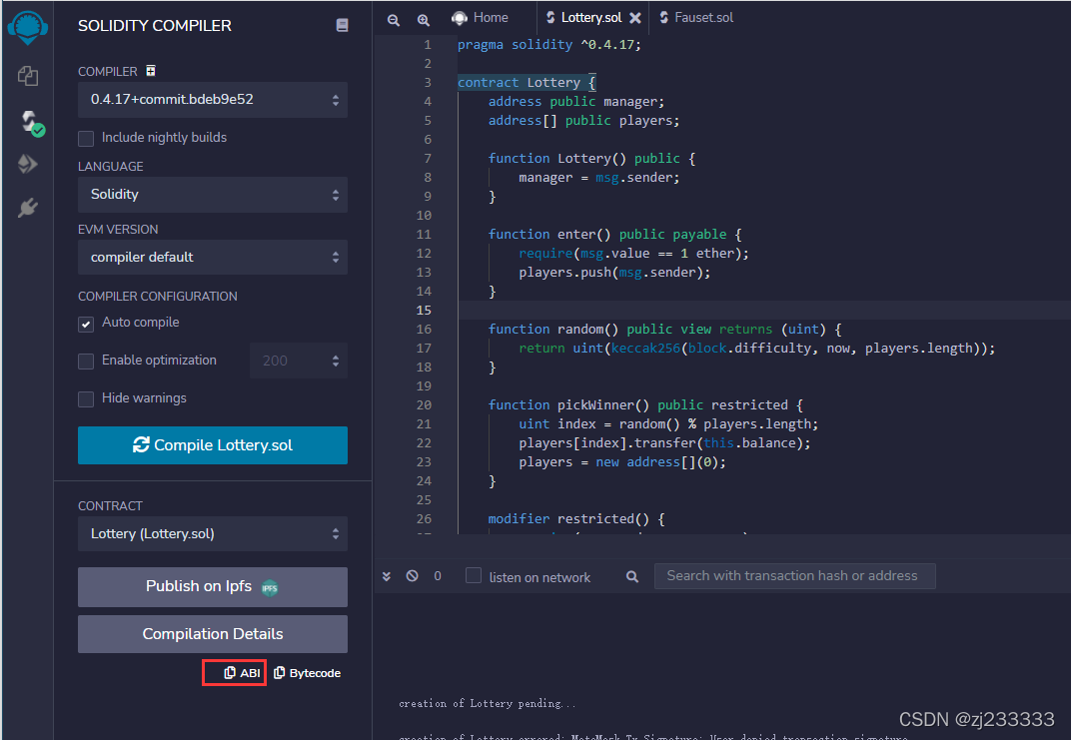Open the Language Solidity dropdown

pos(213,195)
